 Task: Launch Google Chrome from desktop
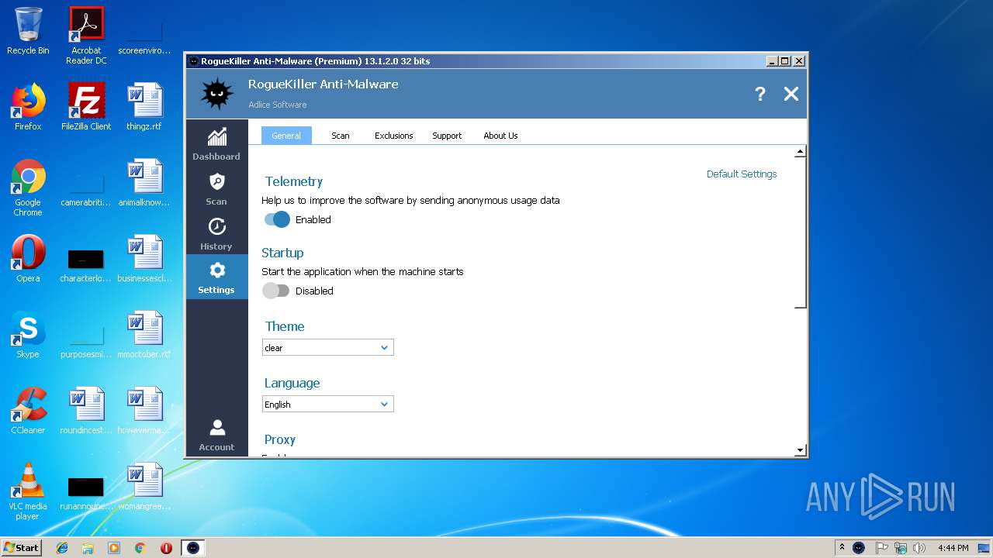[x=28, y=188]
